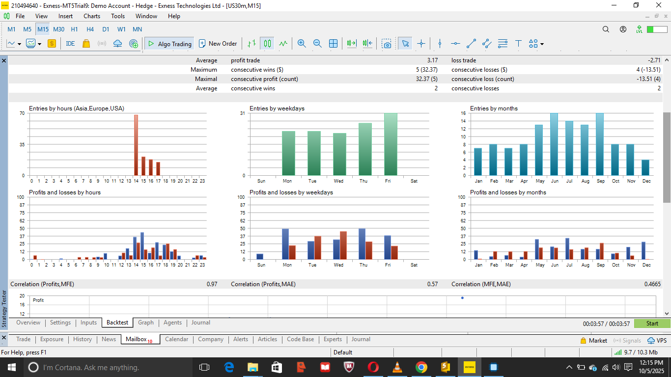This screenshot has width=671, height=377.
Task: Choose the text label tool
Action: pos(518,44)
